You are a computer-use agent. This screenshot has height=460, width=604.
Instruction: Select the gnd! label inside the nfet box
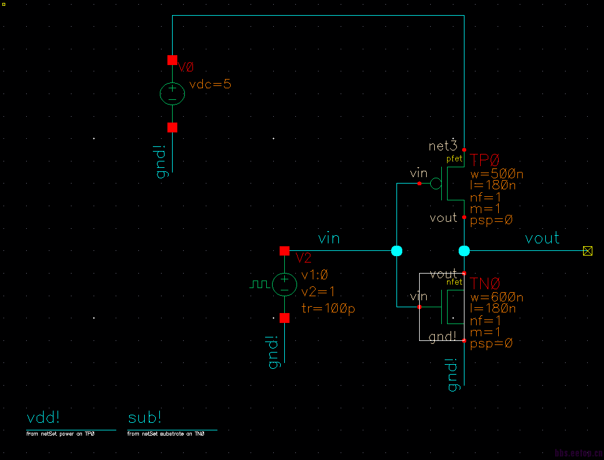442,336
